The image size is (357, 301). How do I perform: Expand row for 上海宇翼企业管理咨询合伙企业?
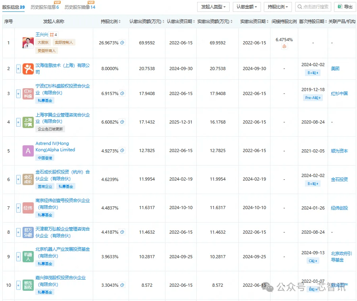click(x=18, y=122)
